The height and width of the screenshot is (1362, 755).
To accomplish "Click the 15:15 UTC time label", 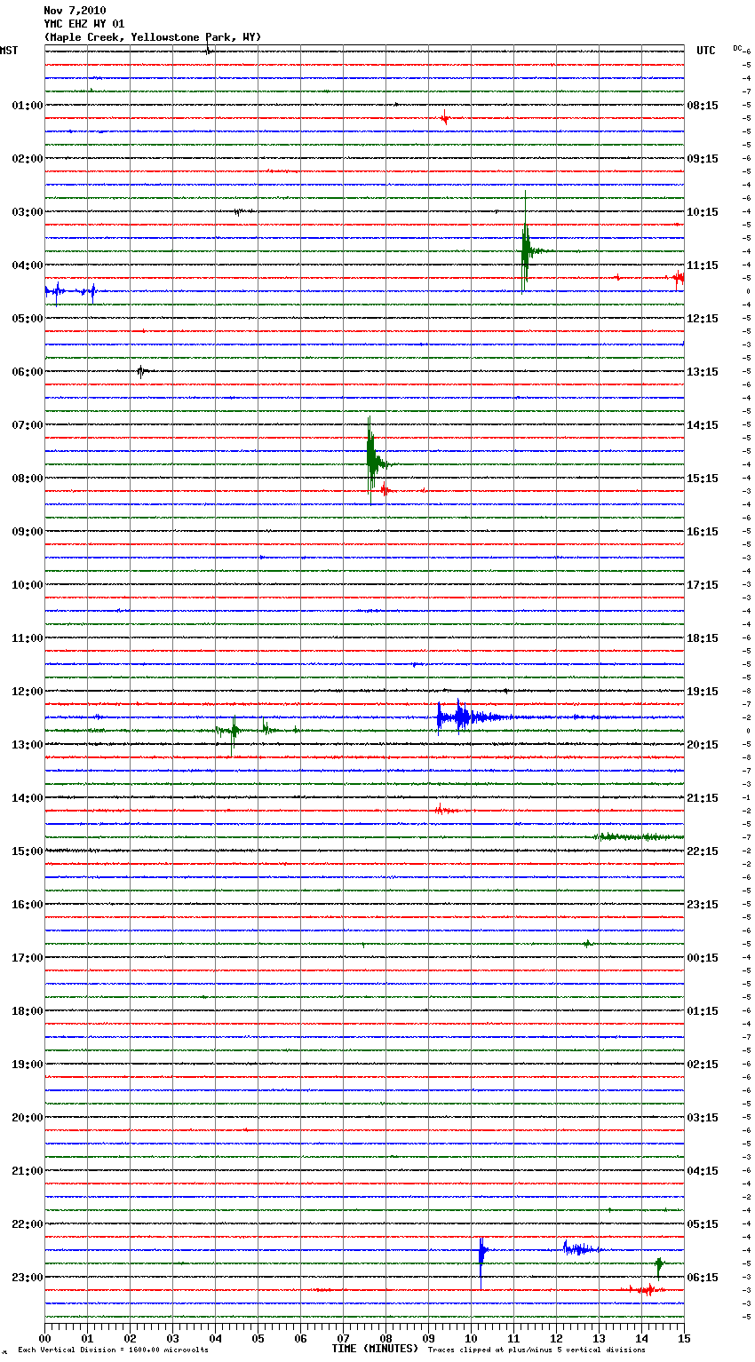I will tap(703, 479).
